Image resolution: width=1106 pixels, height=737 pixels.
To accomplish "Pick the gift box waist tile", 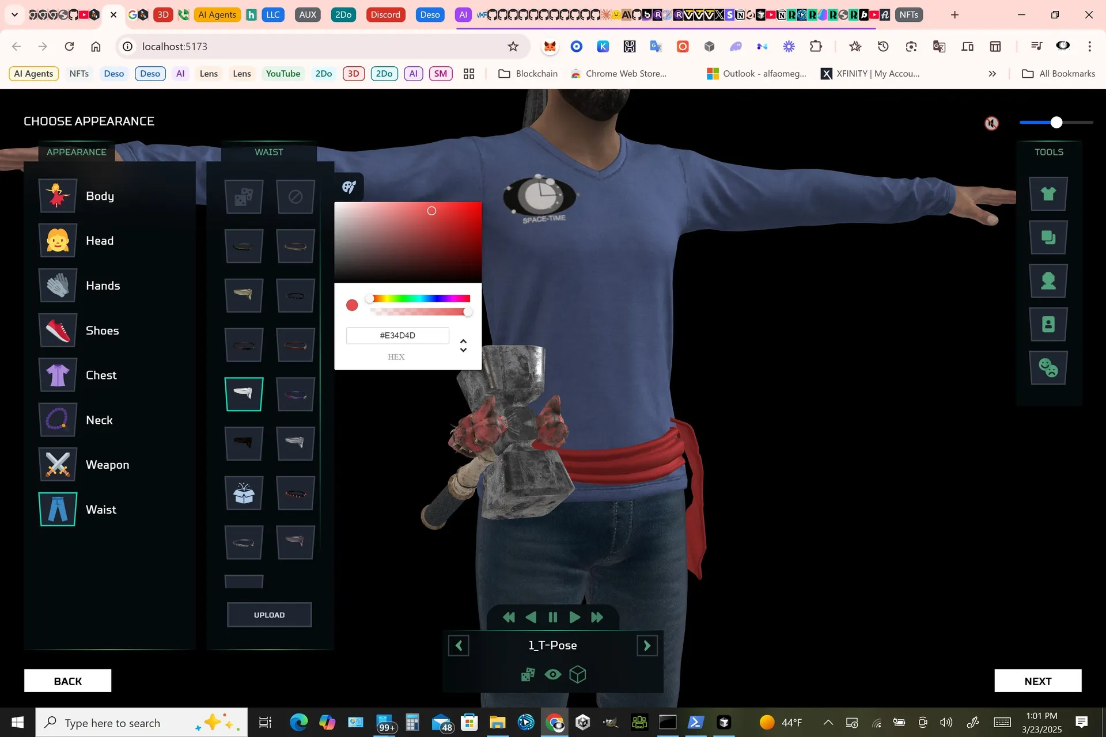I will [x=244, y=493].
